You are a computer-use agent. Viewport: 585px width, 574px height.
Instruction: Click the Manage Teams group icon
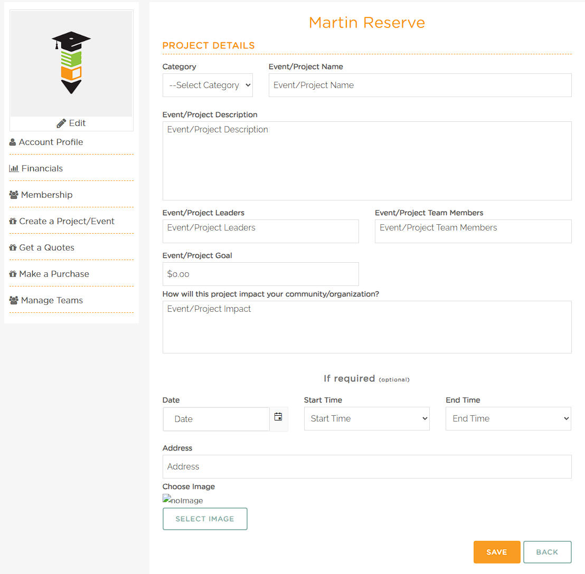coord(14,300)
